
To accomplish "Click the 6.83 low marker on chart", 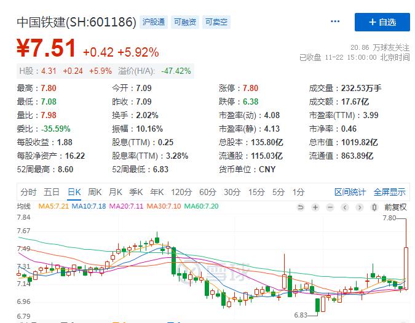I will (301, 315).
